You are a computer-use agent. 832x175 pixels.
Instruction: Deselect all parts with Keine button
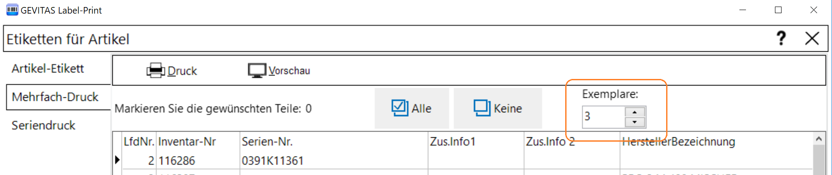pos(498,108)
